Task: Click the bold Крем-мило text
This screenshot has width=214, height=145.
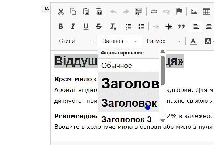Action: [76, 79]
